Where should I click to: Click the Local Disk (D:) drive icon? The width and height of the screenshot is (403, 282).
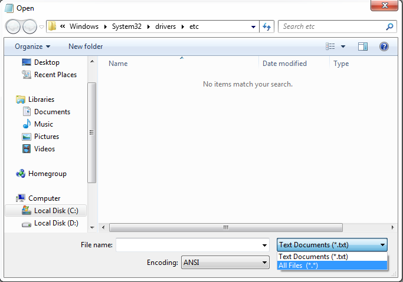pos(27,224)
